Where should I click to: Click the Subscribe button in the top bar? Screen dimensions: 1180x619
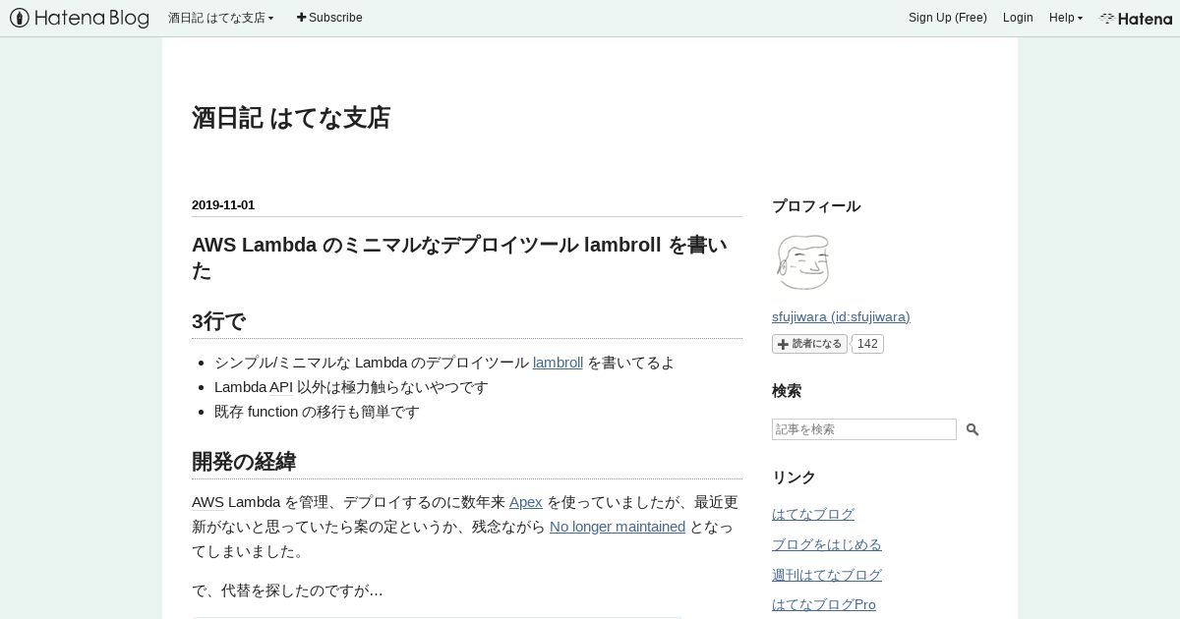pos(329,18)
